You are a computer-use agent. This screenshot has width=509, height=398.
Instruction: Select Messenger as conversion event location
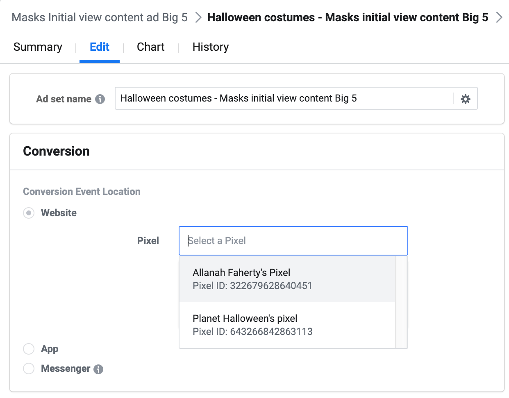[29, 369]
